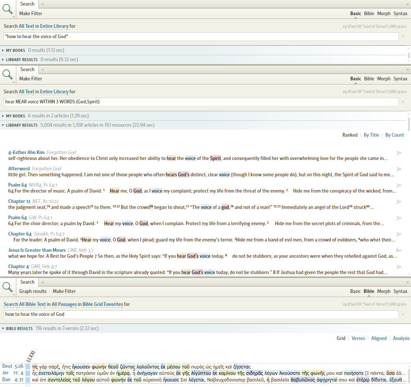This screenshot has width=411, height=387.
Task: Change Entire Library scope in top panel
Action: coord(54,26)
